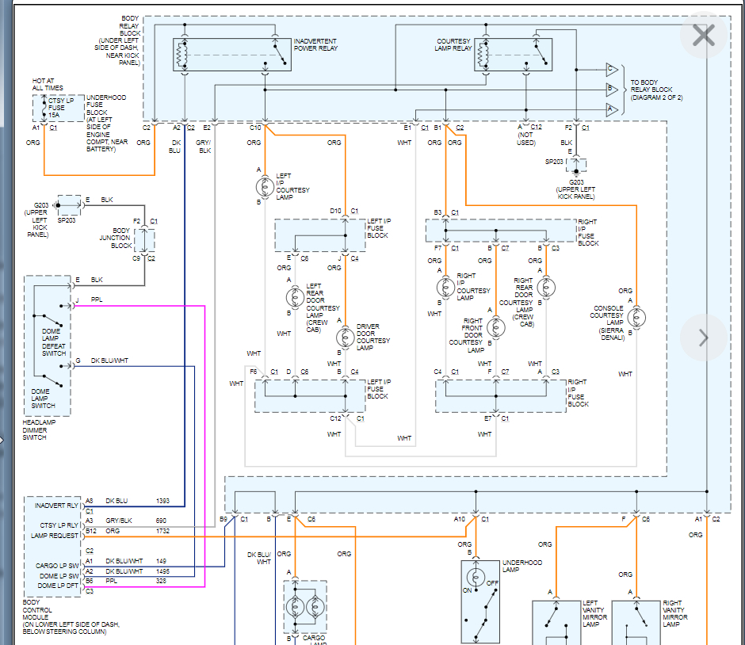Click the RIGHT REAR DOOR COURTESY LAMP label
Screen dimensions: 745x645
pyautogui.click(x=518, y=303)
